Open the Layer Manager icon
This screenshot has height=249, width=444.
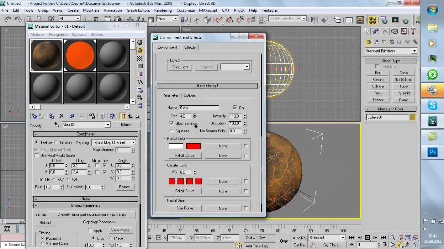click(337, 20)
